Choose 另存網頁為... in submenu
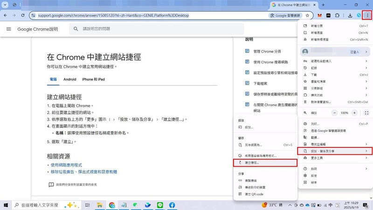 (x=265, y=145)
